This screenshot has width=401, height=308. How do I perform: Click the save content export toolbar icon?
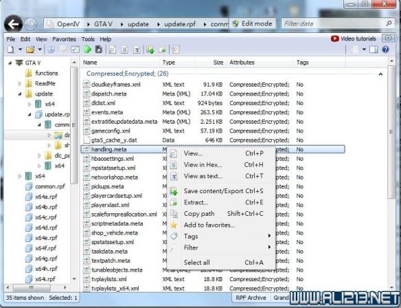click(150, 49)
